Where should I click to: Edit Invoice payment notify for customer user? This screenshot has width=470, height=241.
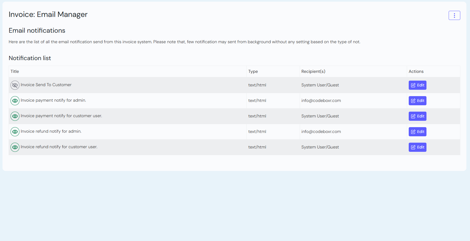click(x=417, y=116)
